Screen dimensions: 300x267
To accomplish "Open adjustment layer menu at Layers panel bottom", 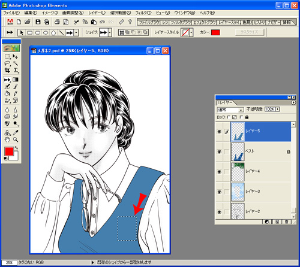I will point(268,222).
